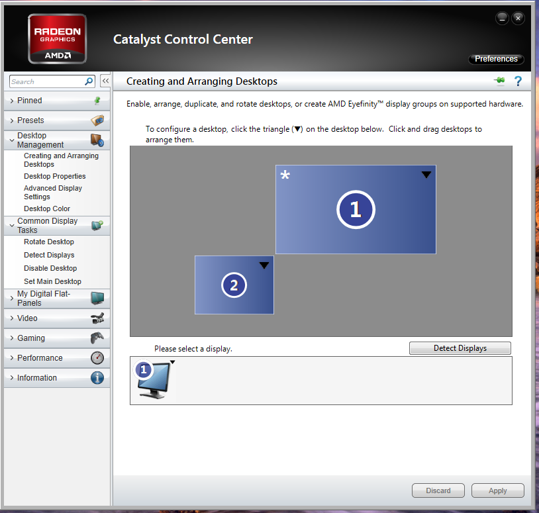
Task: Collapse the navigation pane with the double-chevron
Action: (105, 81)
